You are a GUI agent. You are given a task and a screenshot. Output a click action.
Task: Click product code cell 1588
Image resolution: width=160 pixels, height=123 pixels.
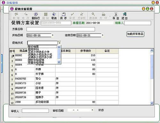(x=25, y=102)
